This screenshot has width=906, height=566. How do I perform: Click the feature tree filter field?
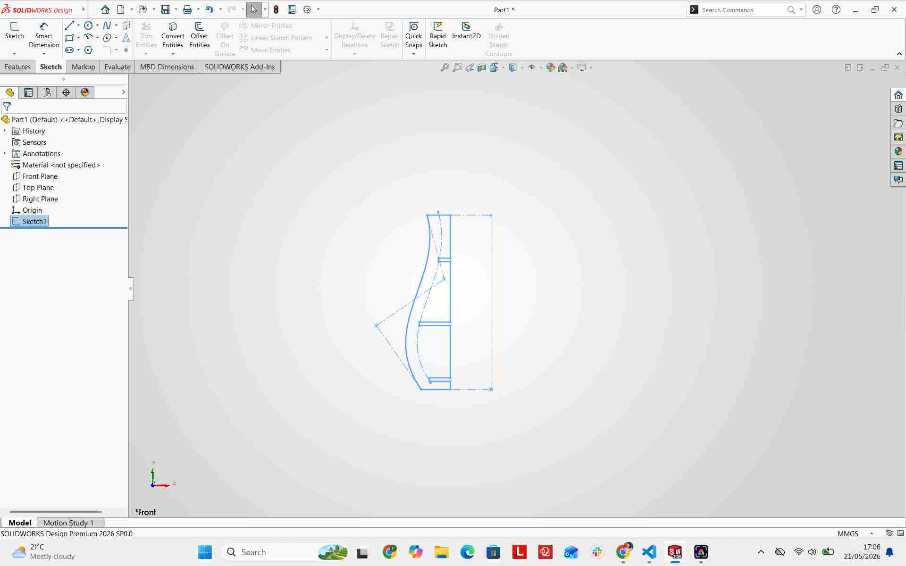pos(64,107)
